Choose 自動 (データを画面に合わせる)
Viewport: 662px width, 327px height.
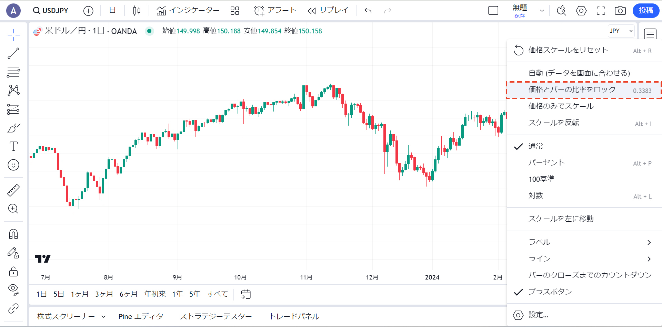coord(584,73)
